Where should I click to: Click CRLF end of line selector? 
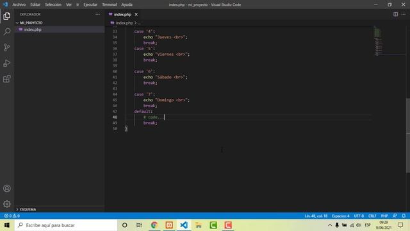tap(372, 216)
